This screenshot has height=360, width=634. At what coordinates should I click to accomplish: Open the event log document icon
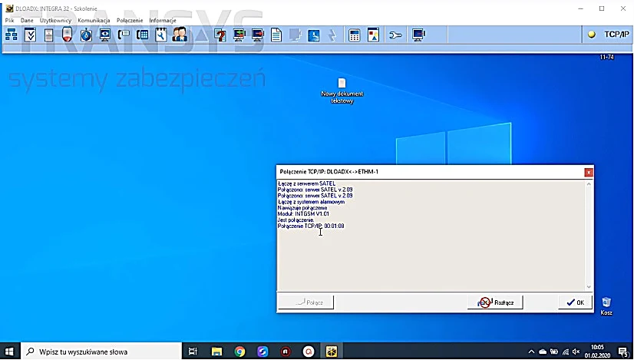(x=276, y=35)
